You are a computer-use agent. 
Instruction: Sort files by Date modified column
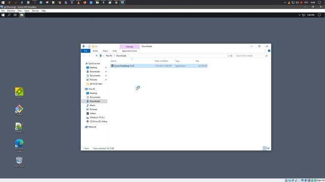(161, 61)
